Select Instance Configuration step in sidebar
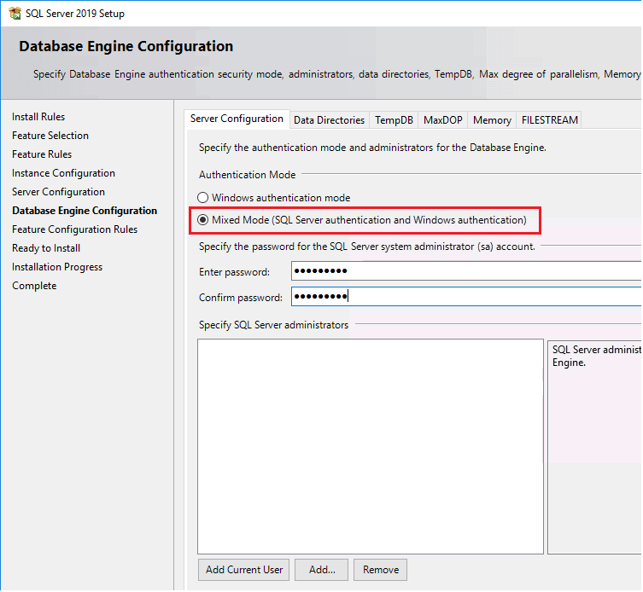643x592 pixels. [63, 173]
